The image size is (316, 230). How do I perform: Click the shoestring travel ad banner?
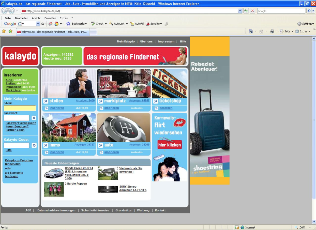[x=210, y=111]
